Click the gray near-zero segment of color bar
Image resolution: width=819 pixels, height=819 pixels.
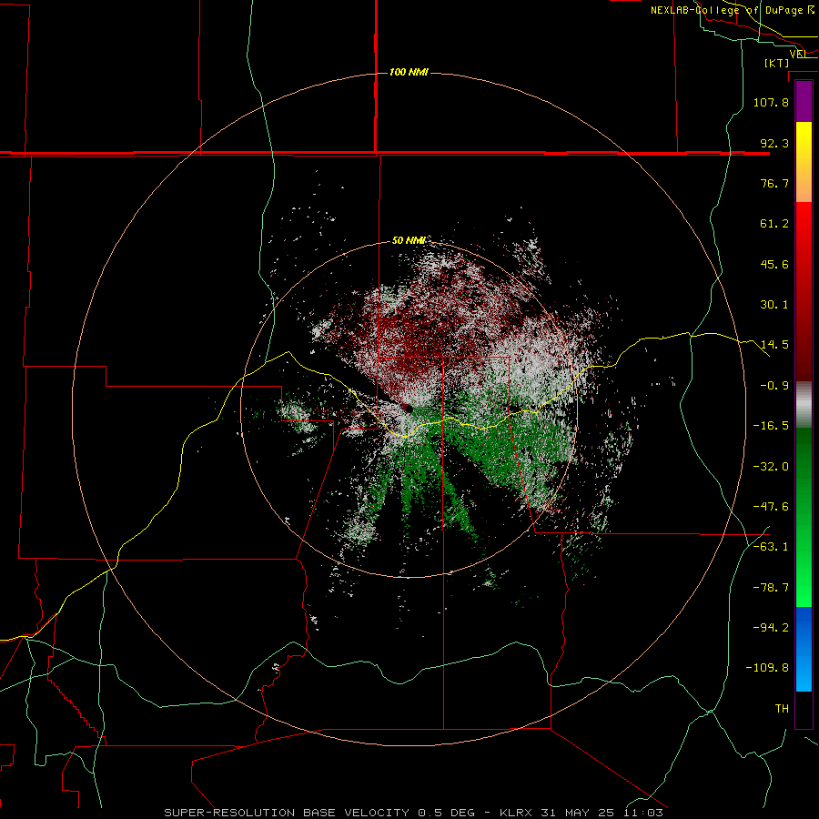coord(804,405)
